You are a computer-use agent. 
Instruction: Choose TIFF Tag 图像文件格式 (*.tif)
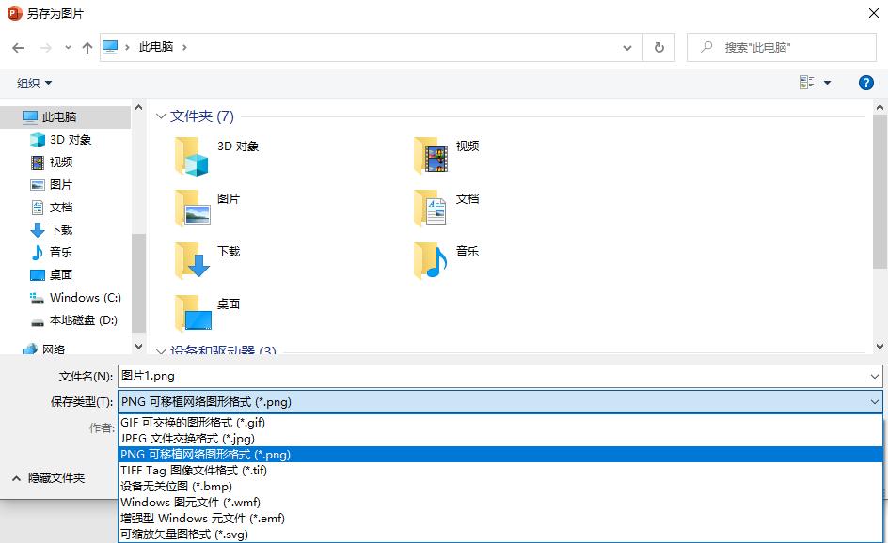click(500, 470)
